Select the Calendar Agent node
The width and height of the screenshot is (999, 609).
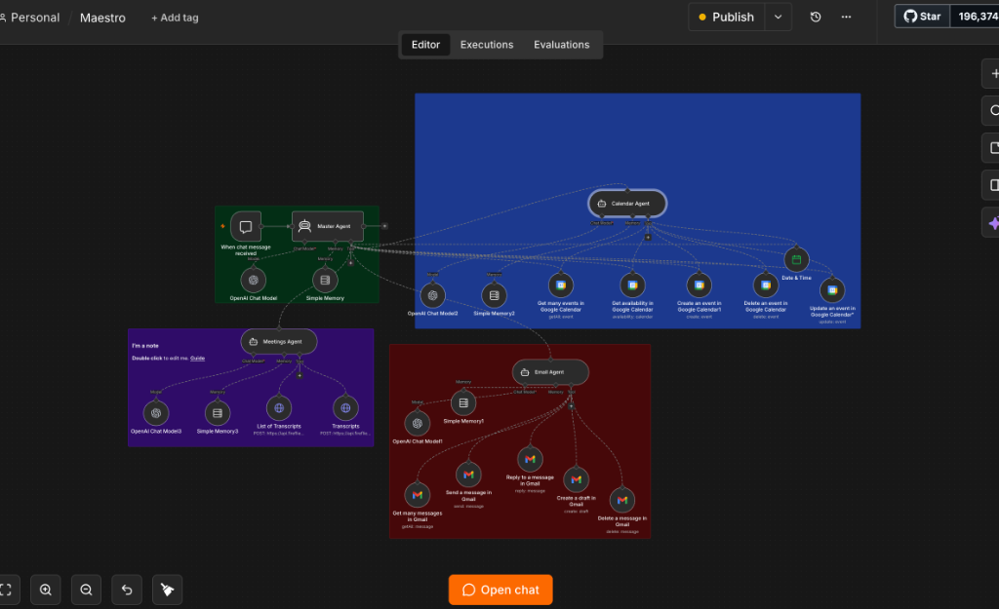click(627, 204)
